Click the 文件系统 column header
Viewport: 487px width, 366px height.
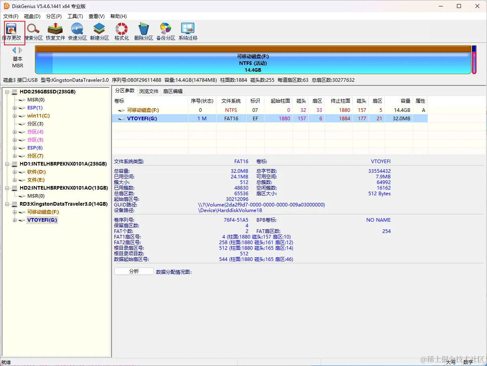pyautogui.click(x=231, y=101)
